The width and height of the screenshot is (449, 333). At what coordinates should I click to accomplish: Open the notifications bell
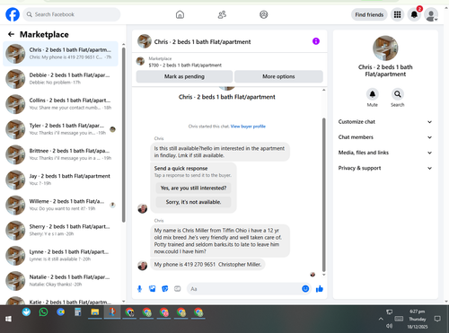414,14
